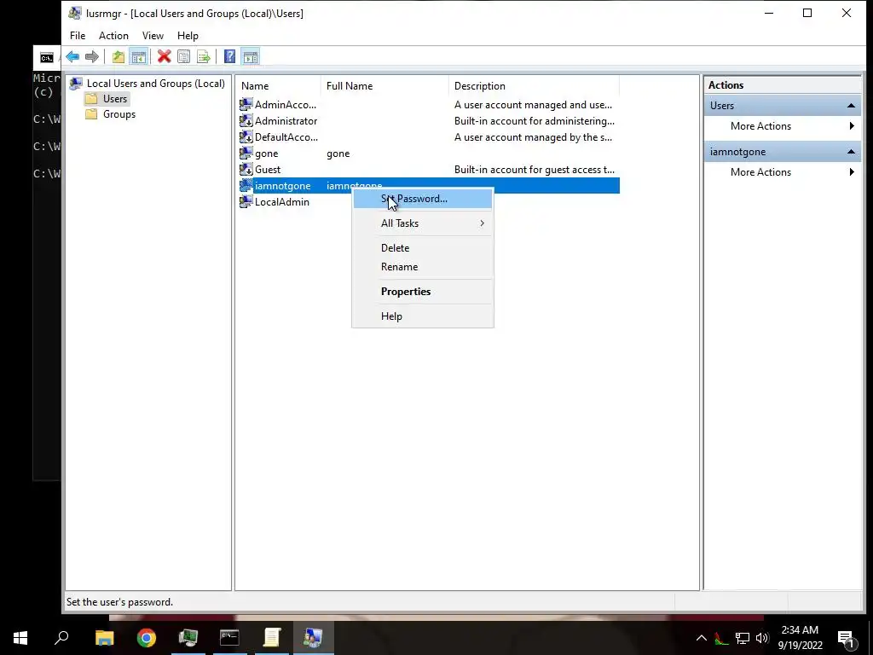Collapse the iamnotgone section in Actions pane
The height and width of the screenshot is (655, 873).
tap(851, 152)
